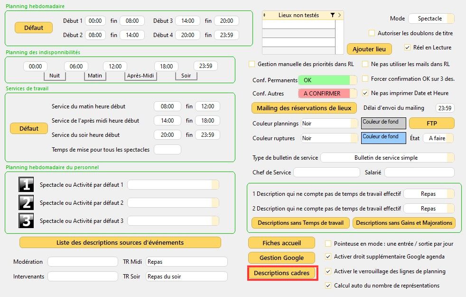Viewport: 466px width, 297px height.
Task: Click the filter icon in Lieux non testés header
Action: [x=333, y=15]
